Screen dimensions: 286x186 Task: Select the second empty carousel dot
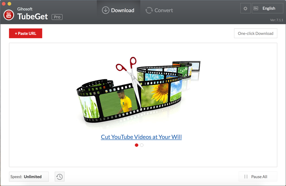pos(142,145)
